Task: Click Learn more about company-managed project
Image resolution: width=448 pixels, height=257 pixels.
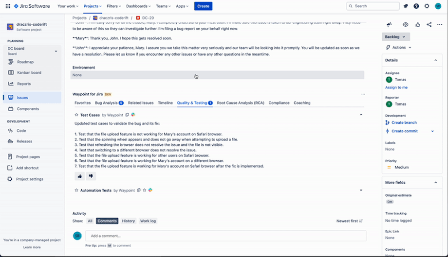Action: [32, 247]
